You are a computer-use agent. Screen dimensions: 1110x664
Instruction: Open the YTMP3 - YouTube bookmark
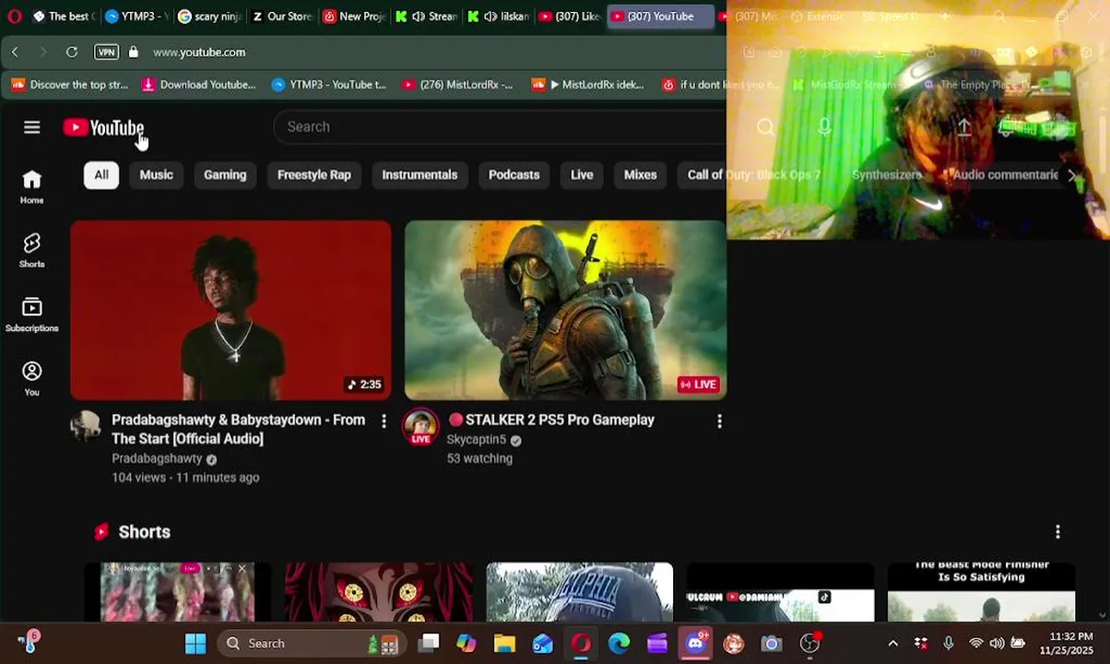pyautogui.click(x=329, y=85)
